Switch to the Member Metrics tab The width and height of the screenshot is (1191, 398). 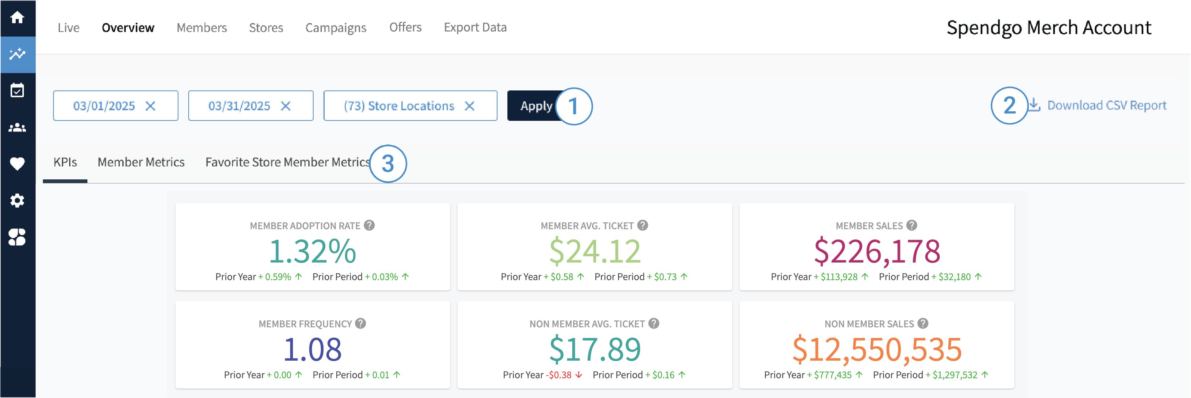tap(141, 162)
